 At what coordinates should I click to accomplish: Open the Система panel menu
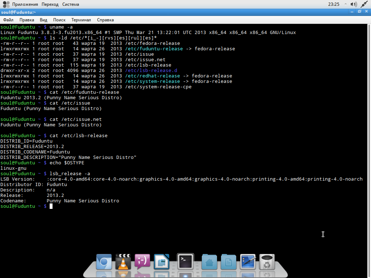71,4
